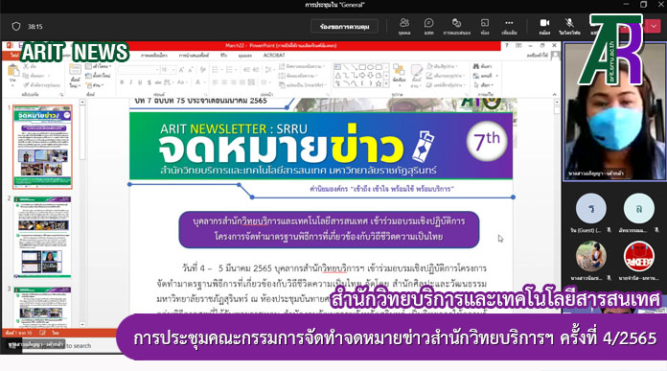
Task: Click the Sign in label in PowerPoint
Action: coord(537,56)
